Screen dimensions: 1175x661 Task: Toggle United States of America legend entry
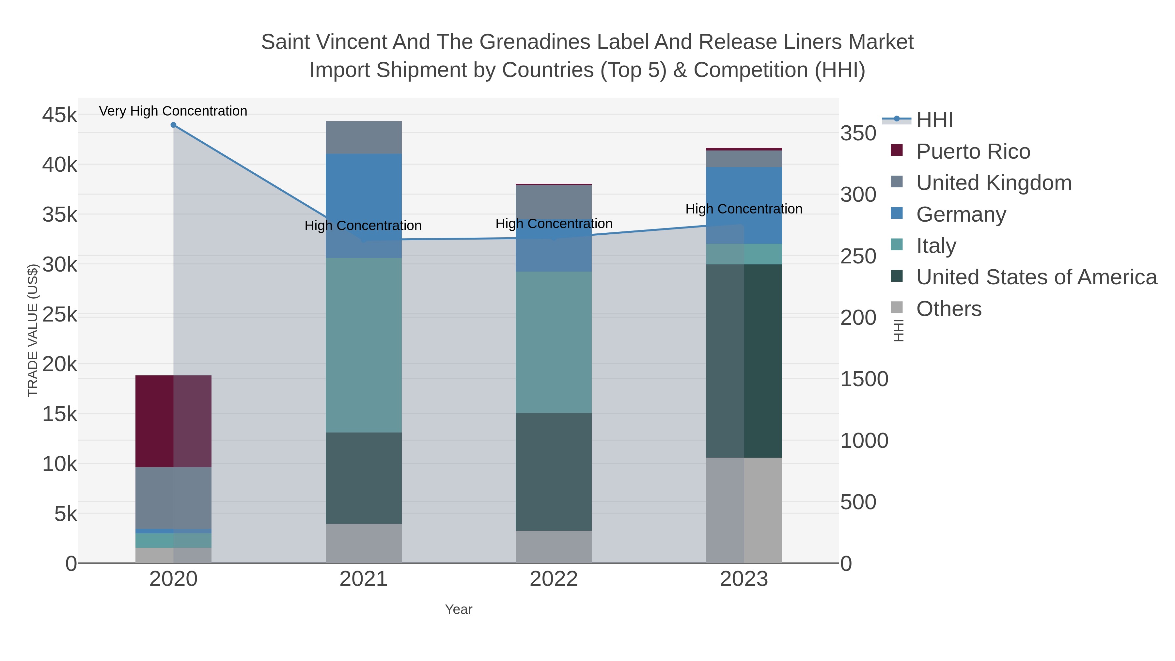(1024, 277)
